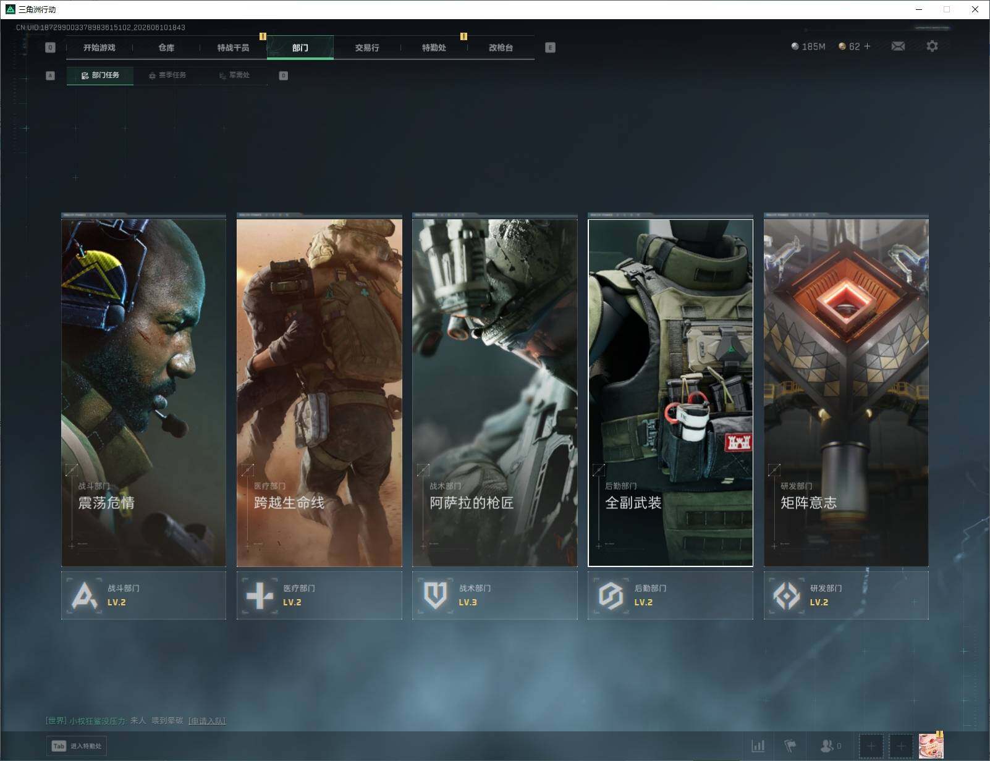Image resolution: width=990 pixels, height=761 pixels.
Task: Go to the 特战干员 tab
Action: (x=233, y=48)
